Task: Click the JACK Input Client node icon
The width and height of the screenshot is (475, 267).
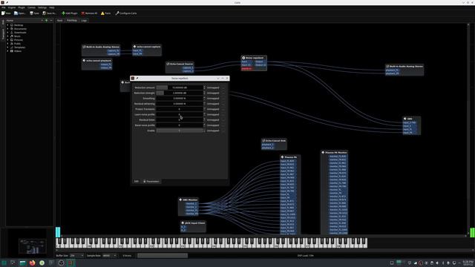Action: pos(183,222)
